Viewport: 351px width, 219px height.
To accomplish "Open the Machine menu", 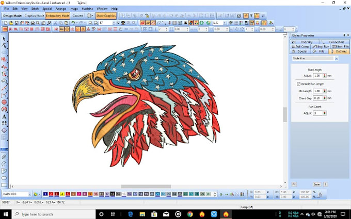I will pos(87,9).
